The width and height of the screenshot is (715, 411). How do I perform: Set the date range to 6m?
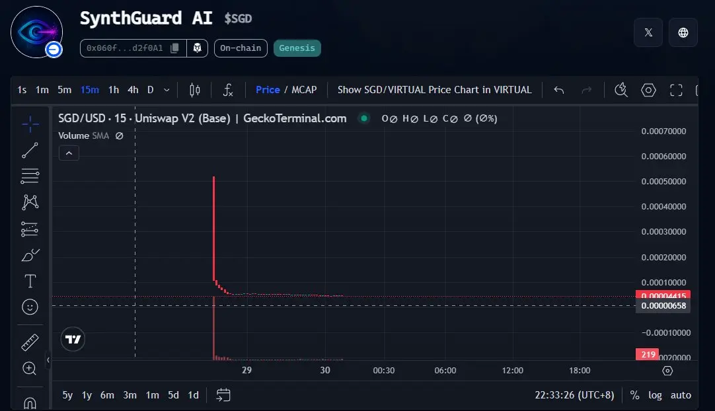pos(107,395)
